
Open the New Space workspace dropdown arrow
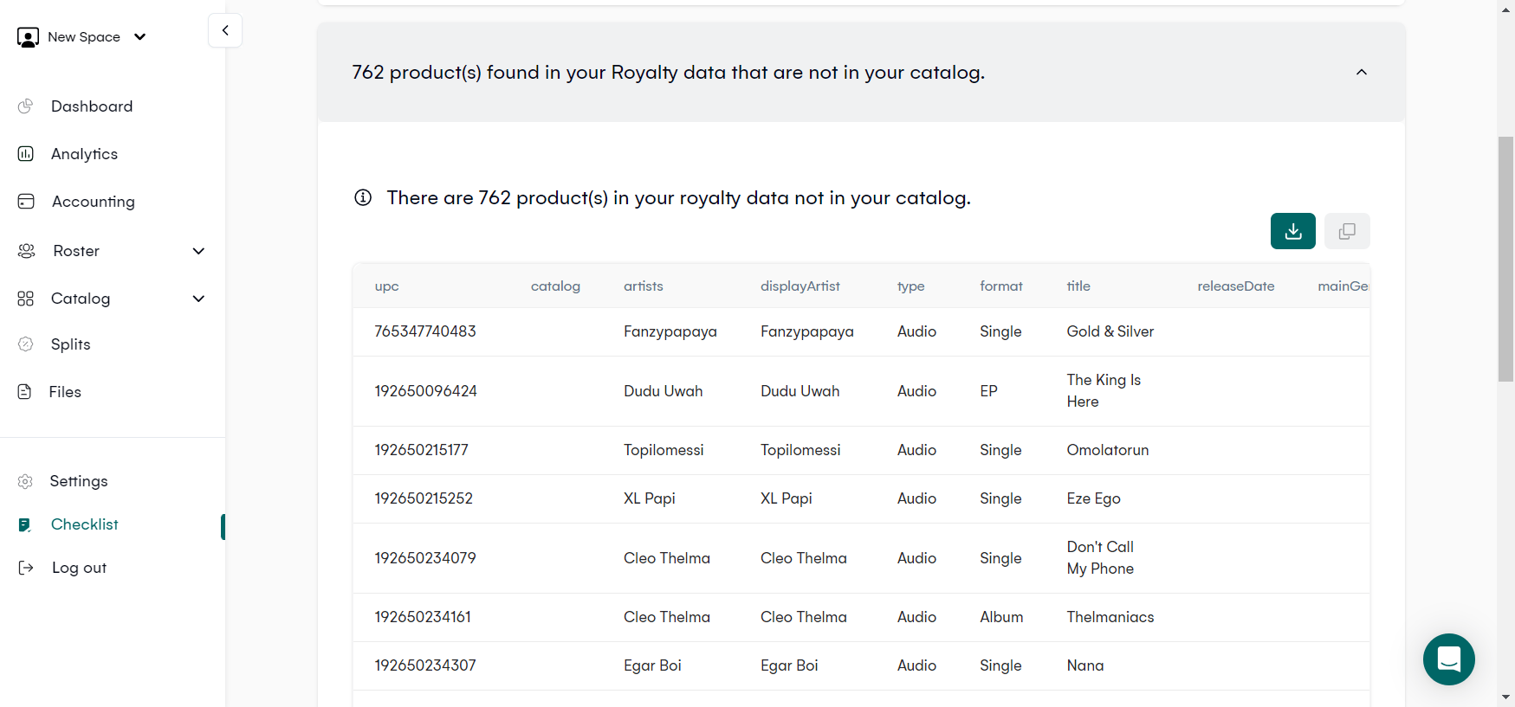pyautogui.click(x=140, y=37)
